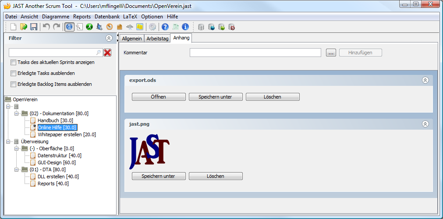Delete export.ods with Löschen button

[273, 97]
